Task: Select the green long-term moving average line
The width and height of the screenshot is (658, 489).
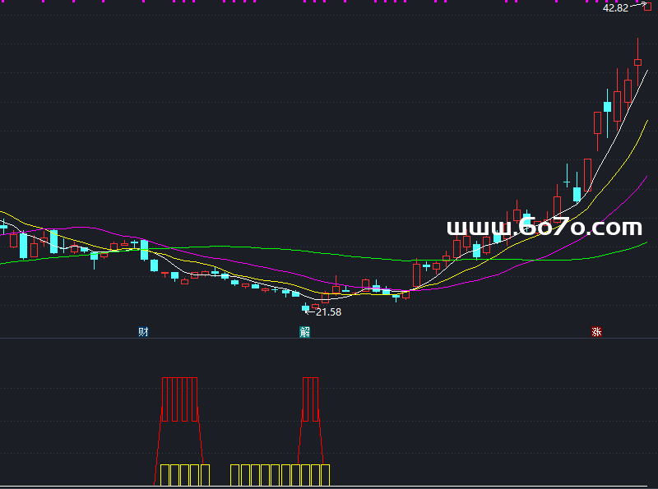Action: [247, 247]
